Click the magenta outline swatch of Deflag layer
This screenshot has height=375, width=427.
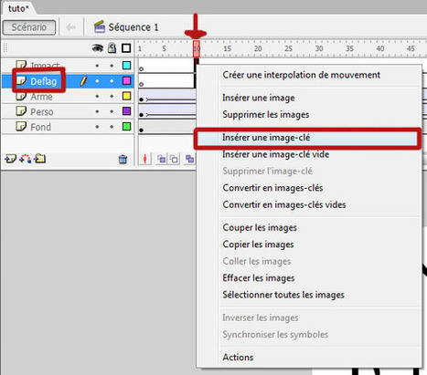[126, 80]
